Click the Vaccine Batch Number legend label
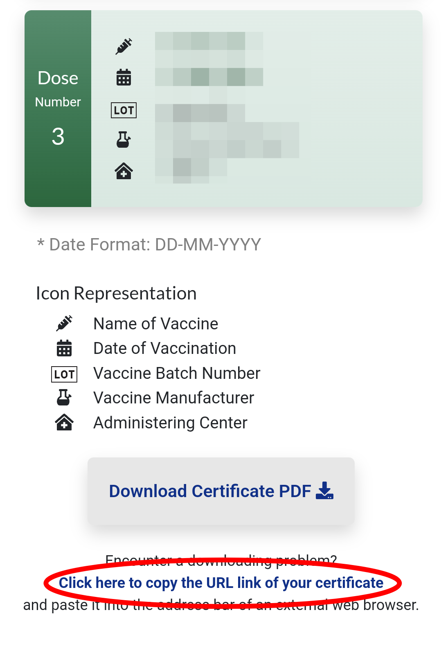The height and width of the screenshot is (662, 441). (177, 373)
